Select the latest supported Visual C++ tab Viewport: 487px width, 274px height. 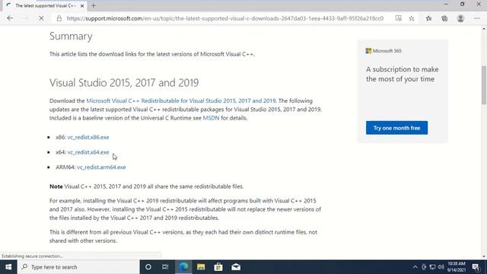pyautogui.click(x=46, y=5)
